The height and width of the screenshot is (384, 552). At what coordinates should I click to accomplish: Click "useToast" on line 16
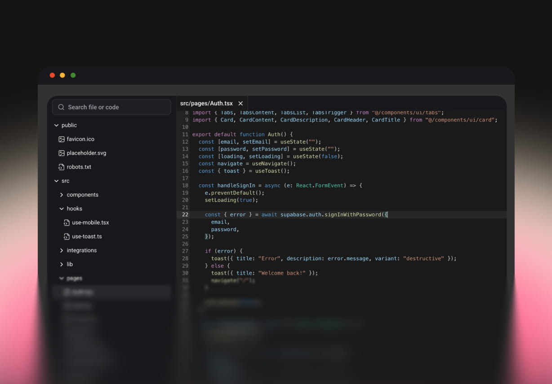[x=267, y=171]
